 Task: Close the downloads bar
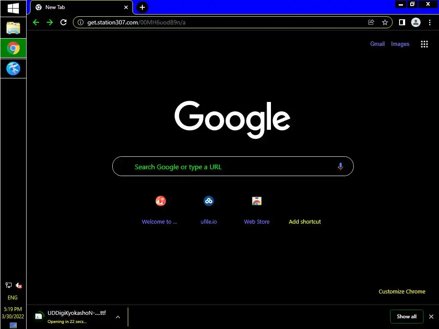(431, 317)
